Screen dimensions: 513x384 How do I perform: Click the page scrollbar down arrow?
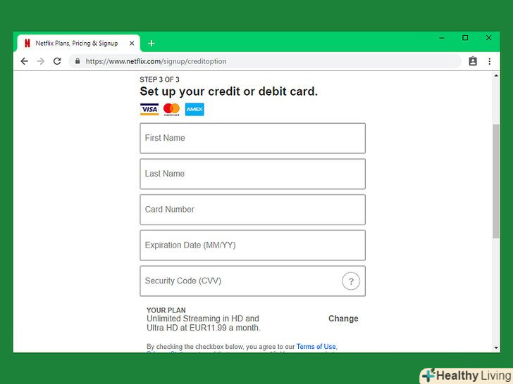click(496, 347)
